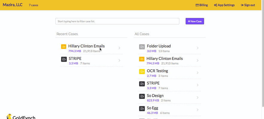Screen dimensions: 264x119
Task: Open Hillary Clinton Emails from Recent Cases
Action: [87, 46]
